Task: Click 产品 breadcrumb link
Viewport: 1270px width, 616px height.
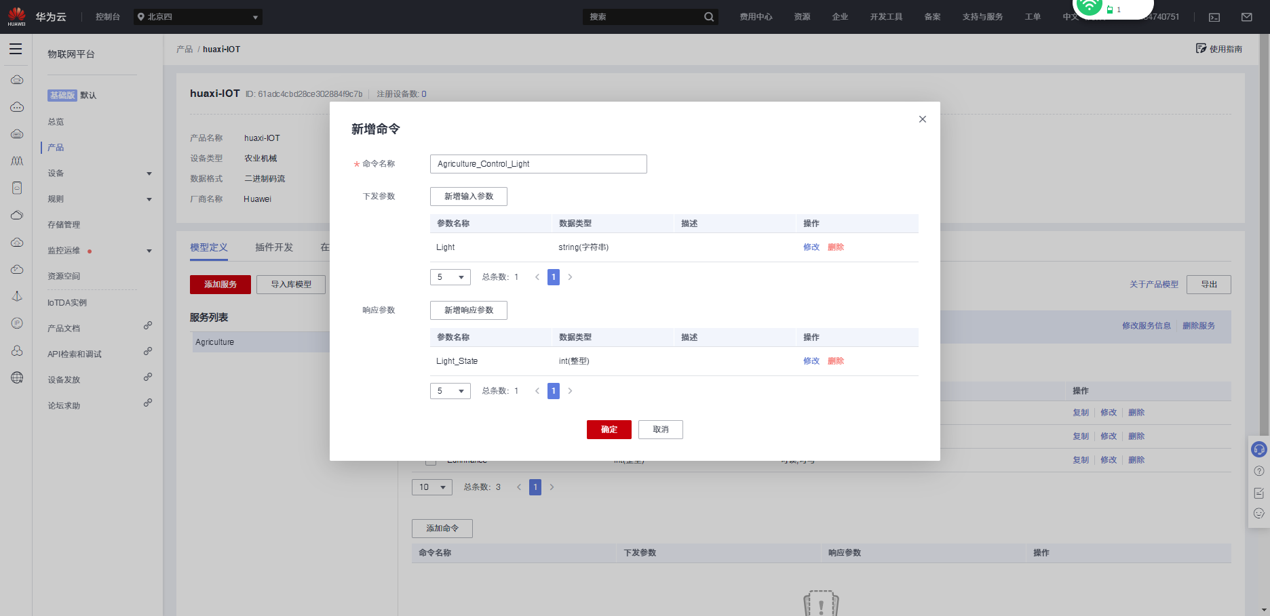Action: click(185, 49)
